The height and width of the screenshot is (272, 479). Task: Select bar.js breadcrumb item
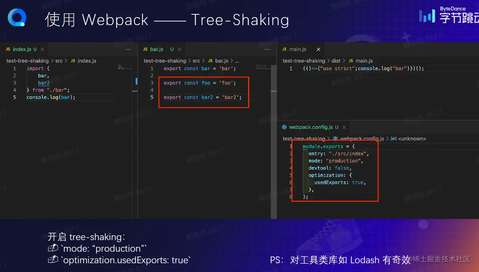point(221,61)
